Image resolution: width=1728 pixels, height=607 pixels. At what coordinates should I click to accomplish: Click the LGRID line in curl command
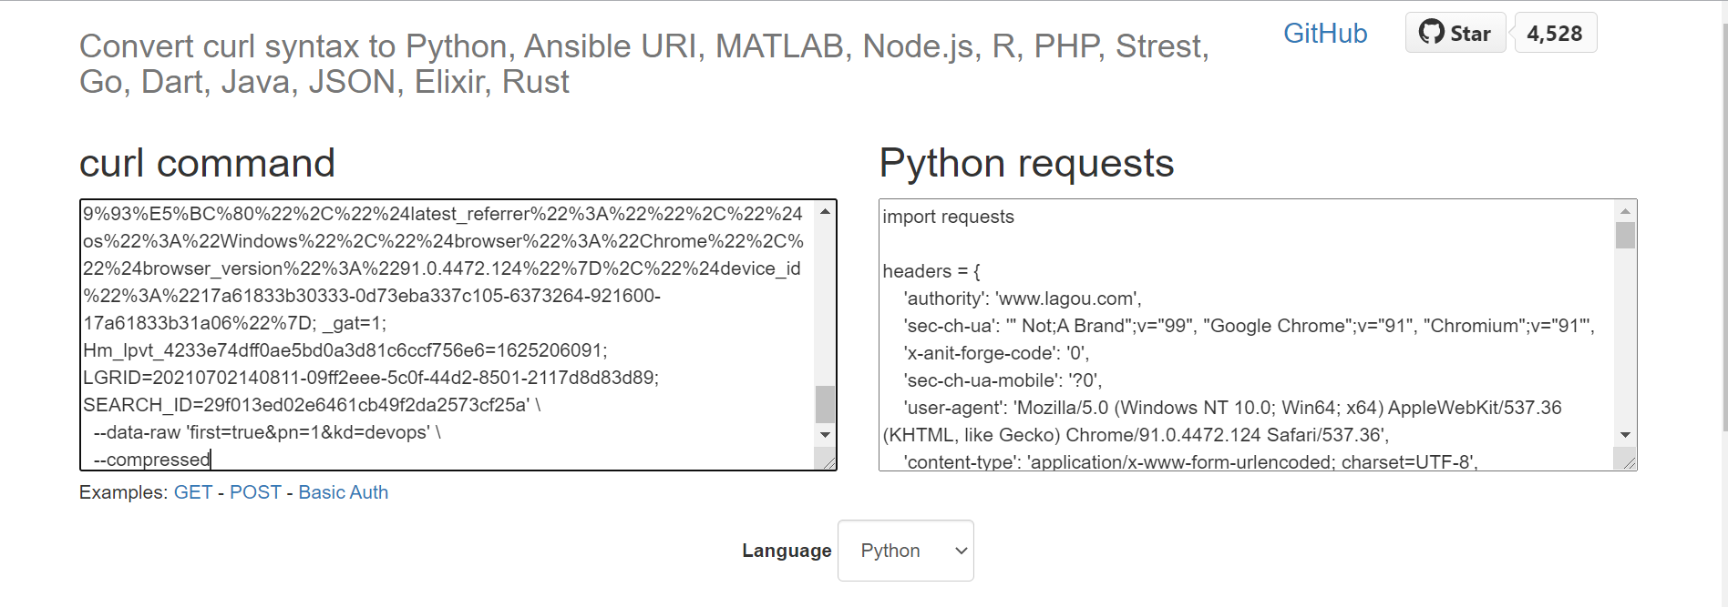(x=371, y=378)
